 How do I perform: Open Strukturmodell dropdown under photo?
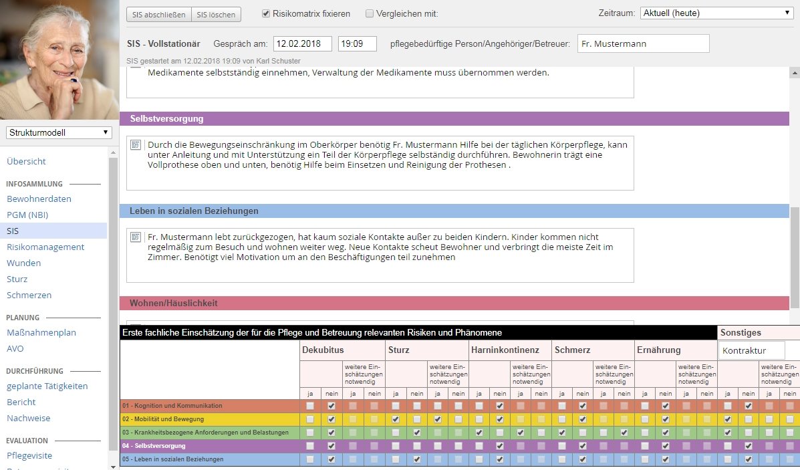(x=59, y=132)
